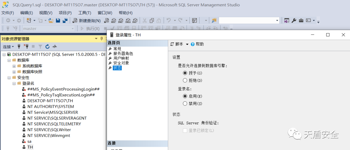Click the Toolbox briefcase icon
The image size is (350, 150).
point(301,20)
